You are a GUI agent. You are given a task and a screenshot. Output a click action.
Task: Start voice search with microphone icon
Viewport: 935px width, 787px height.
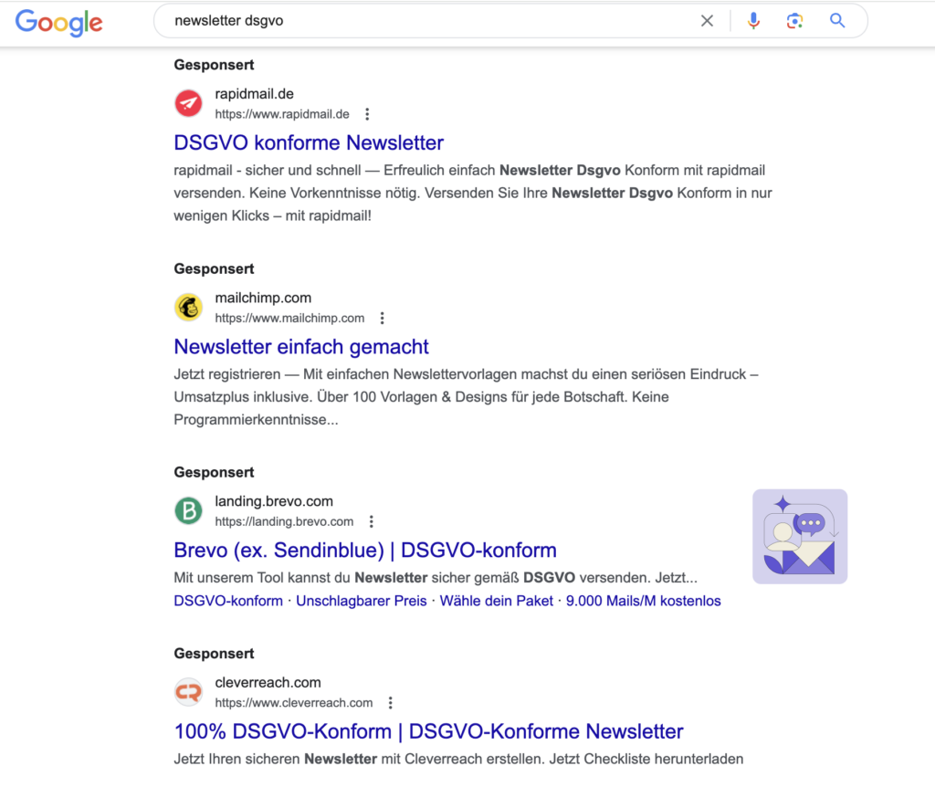753,21
